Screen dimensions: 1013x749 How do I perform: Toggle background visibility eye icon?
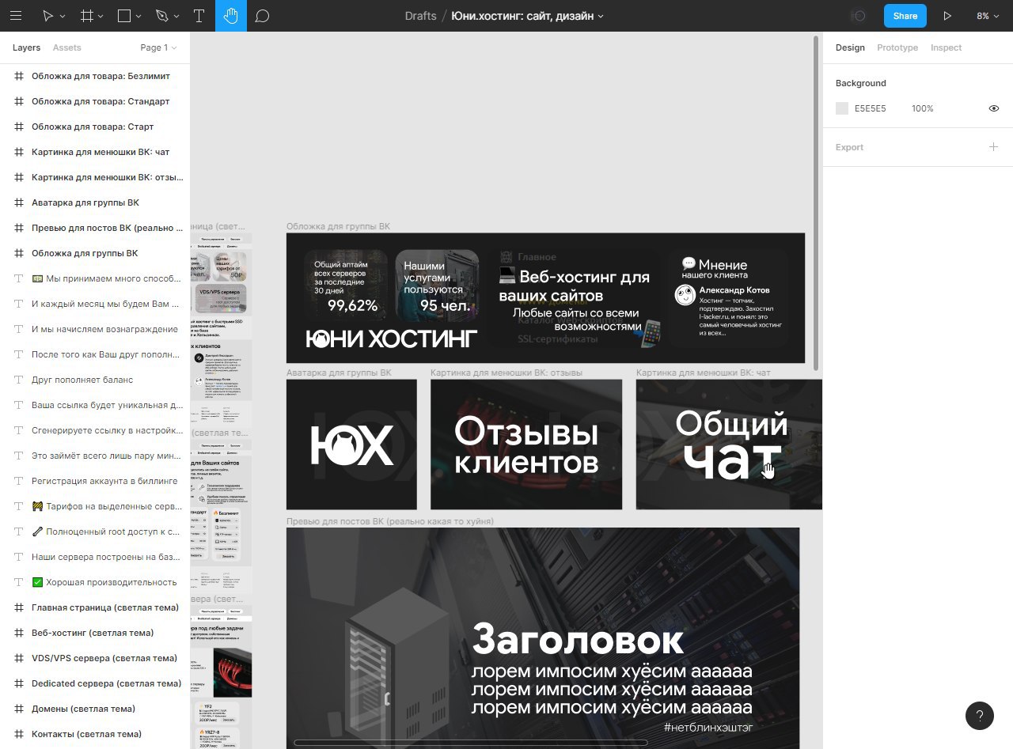[x=994, y=108]
